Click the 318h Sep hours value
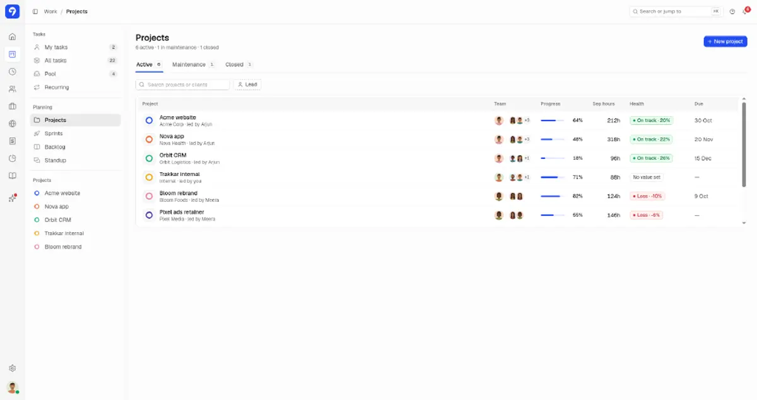Image resolution: width=757 pixels, height=400 pixels. (614, 139)
